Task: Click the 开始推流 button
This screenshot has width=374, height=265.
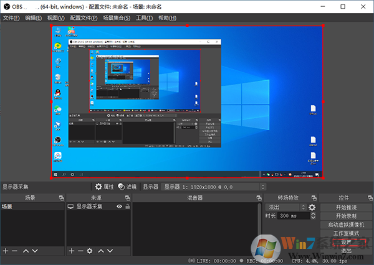Action: point(345,207)
